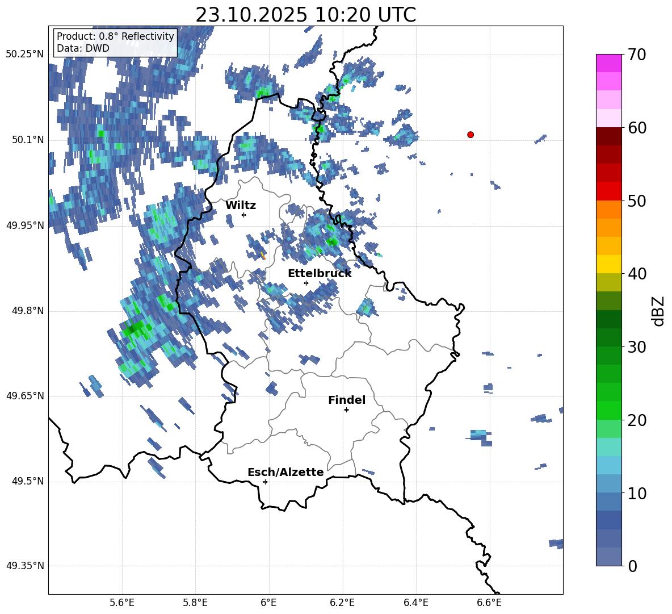Click the colorbar tick label 20
This screenshot has width=672, height=614.
(x=637, y=420)
